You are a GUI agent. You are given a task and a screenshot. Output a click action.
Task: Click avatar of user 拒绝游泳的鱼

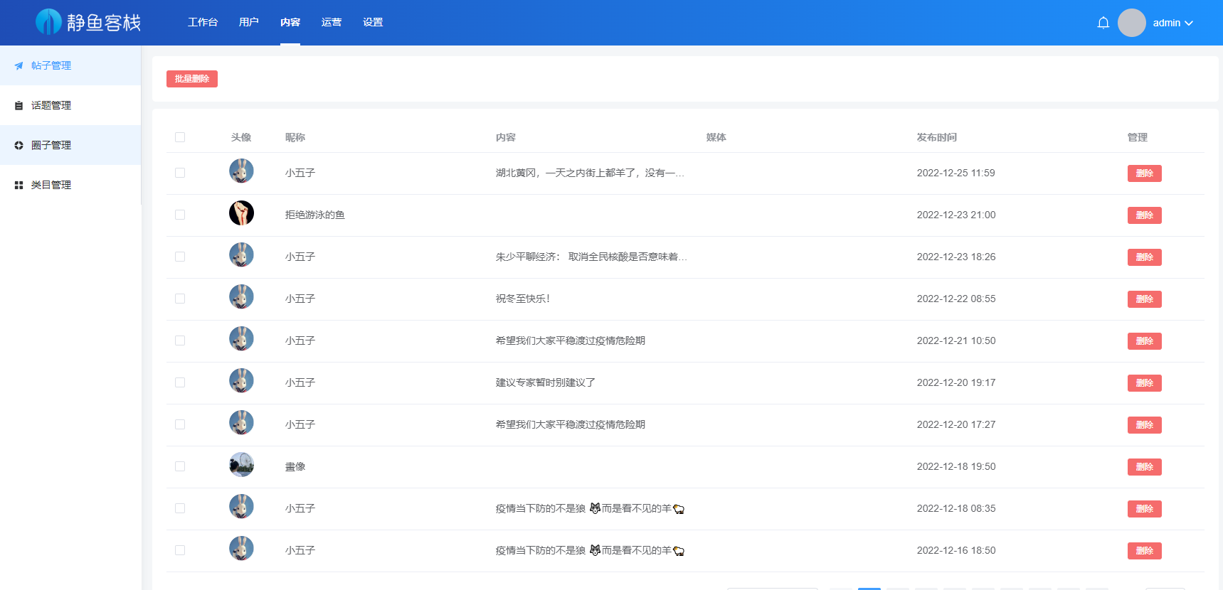coord(241,213)
